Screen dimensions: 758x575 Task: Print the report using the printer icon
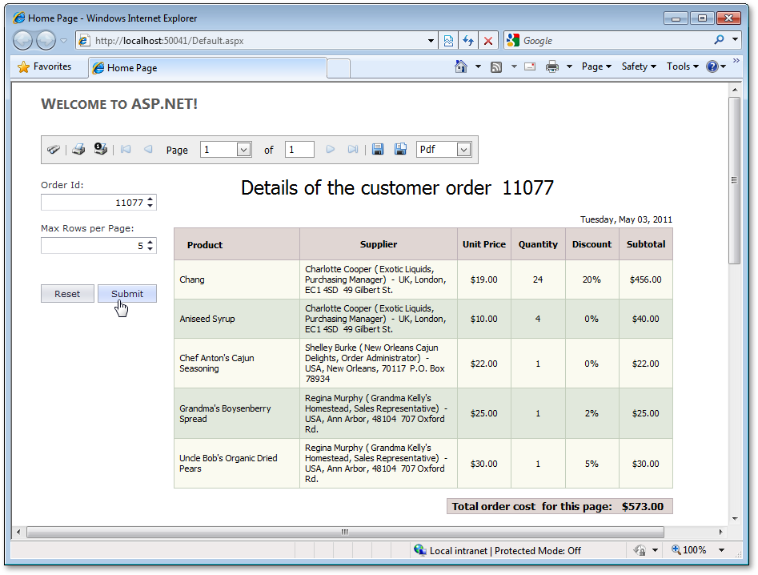(x=78, y=150)
